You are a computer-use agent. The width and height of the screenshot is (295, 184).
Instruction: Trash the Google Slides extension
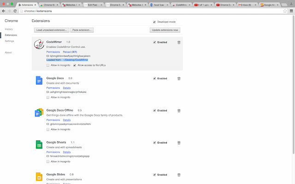click(179, 175)
